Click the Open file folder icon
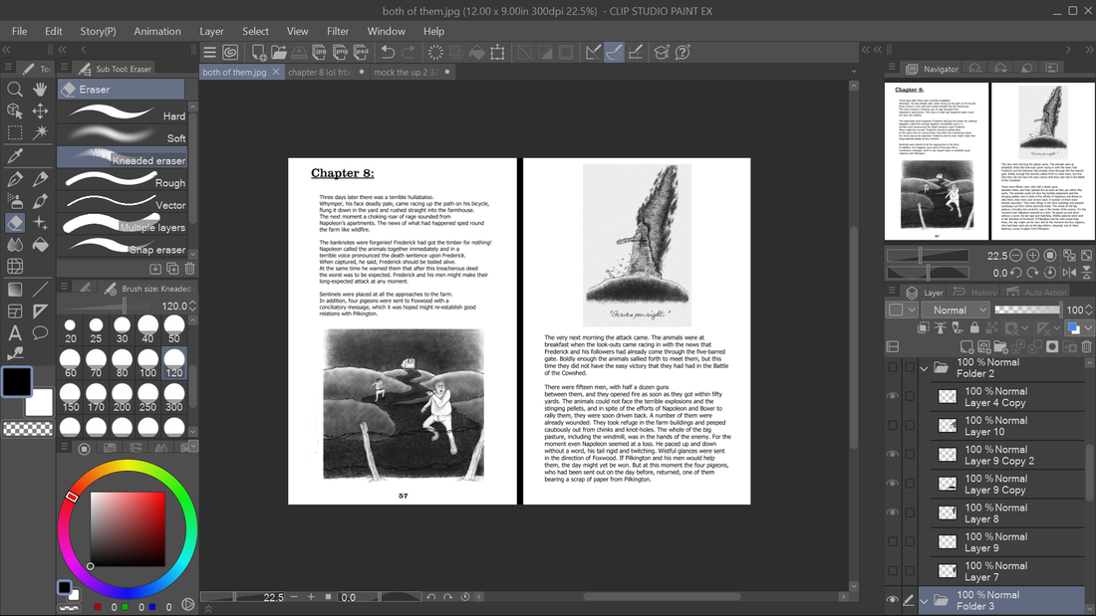This screenshot has height=616, width=1096. click(279, 53)
